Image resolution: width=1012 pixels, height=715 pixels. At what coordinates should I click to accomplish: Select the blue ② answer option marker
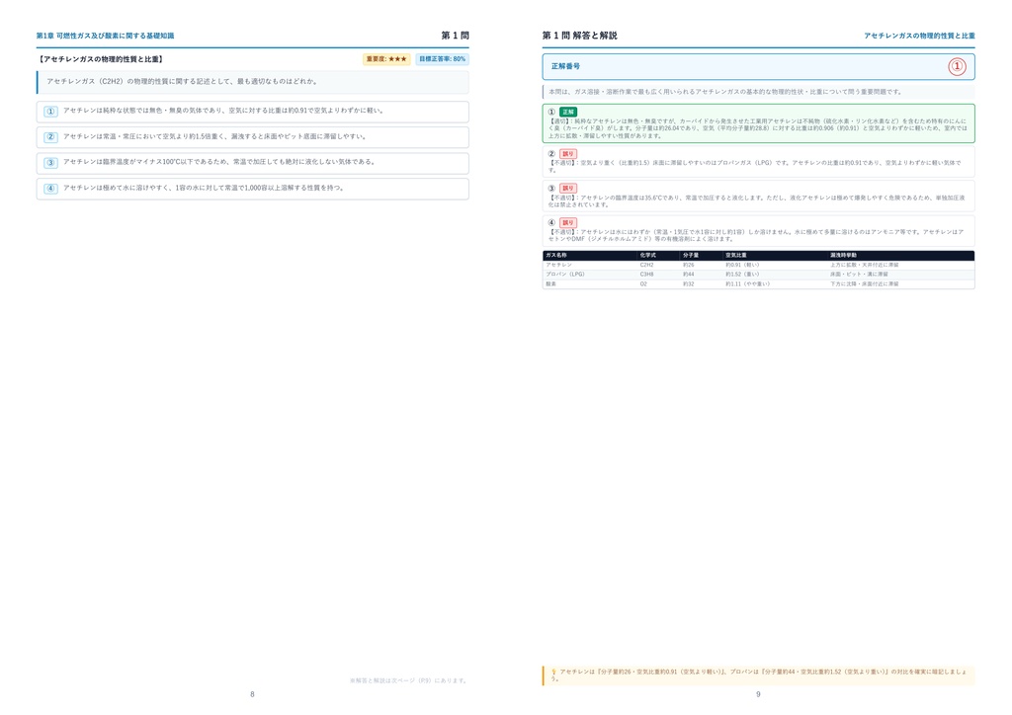pyautogui.click(x=50, y=137)
